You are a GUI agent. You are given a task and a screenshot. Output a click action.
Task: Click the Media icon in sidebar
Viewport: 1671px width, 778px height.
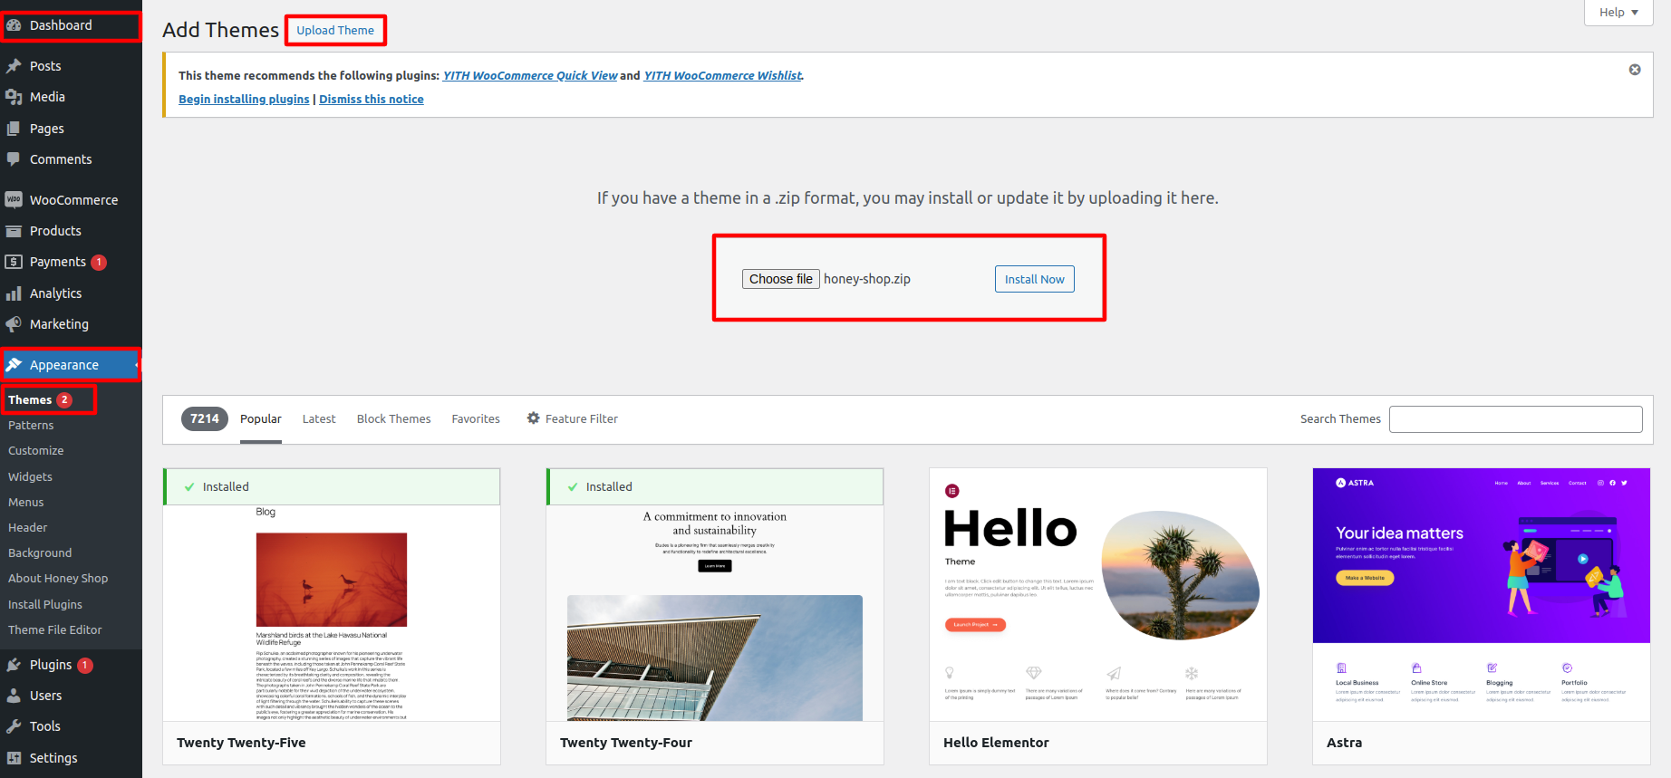coord(14,97)
